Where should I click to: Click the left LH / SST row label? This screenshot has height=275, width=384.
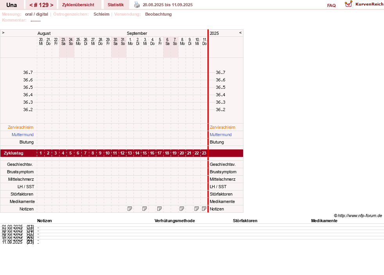26,187
